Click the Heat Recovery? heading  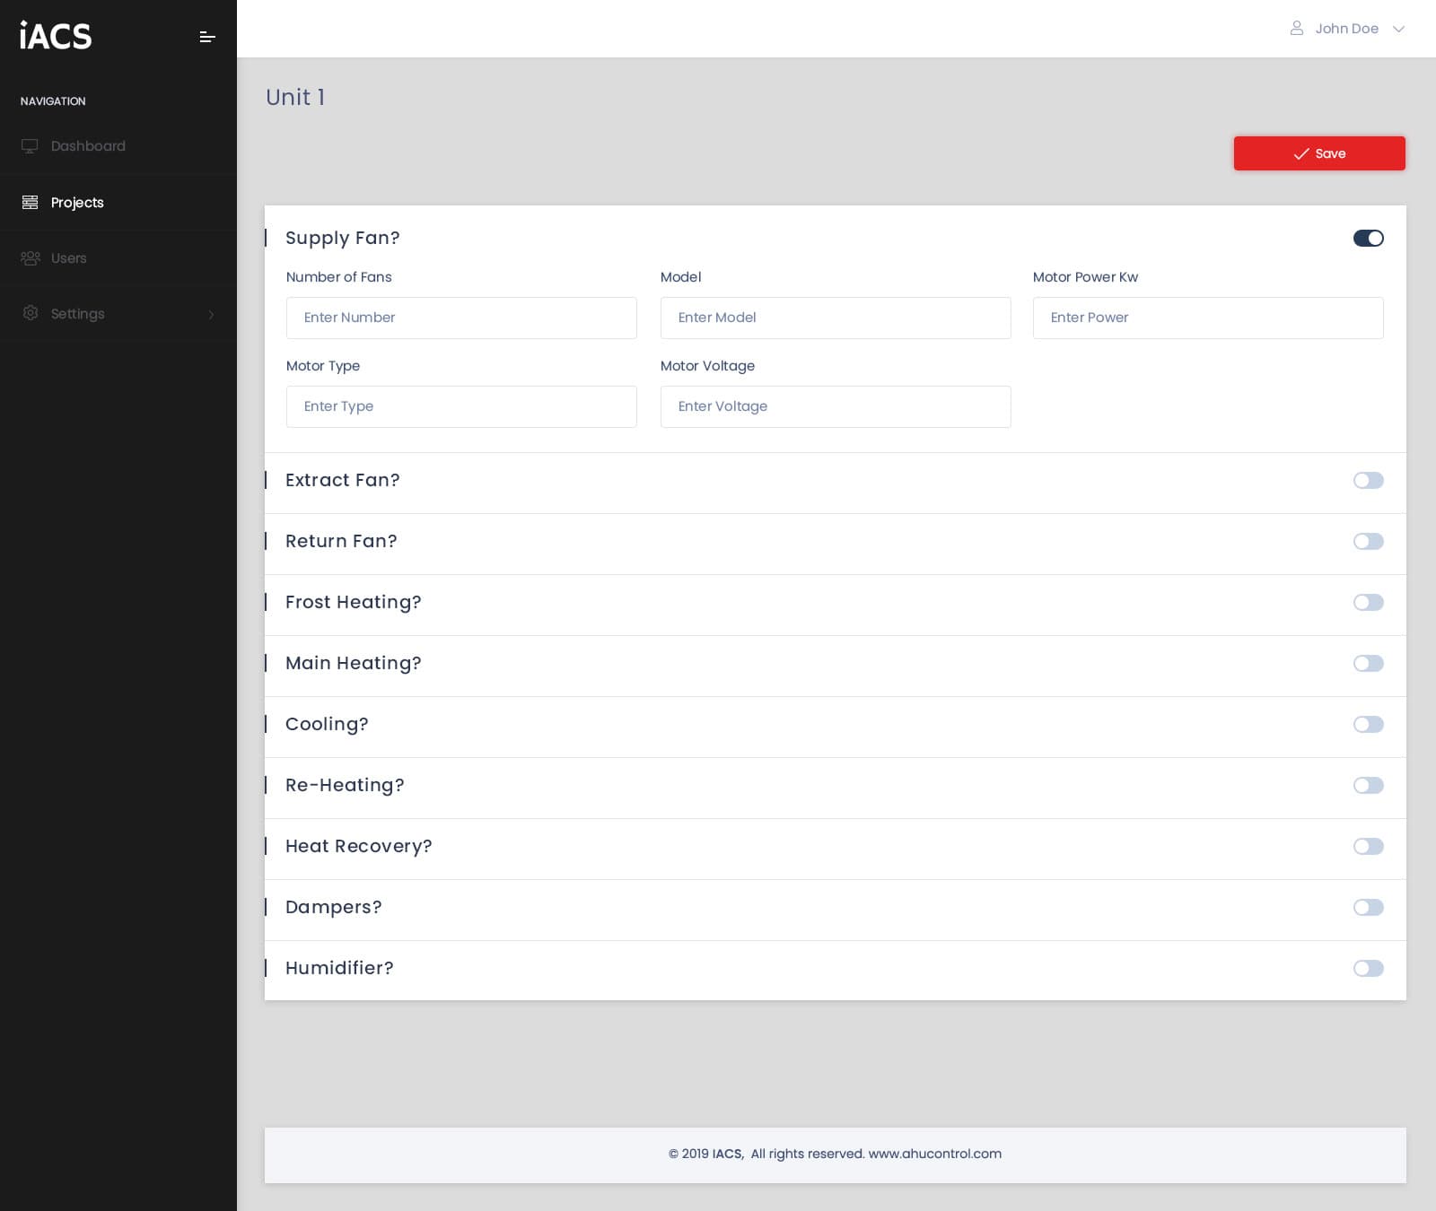[x=359, y=846]
